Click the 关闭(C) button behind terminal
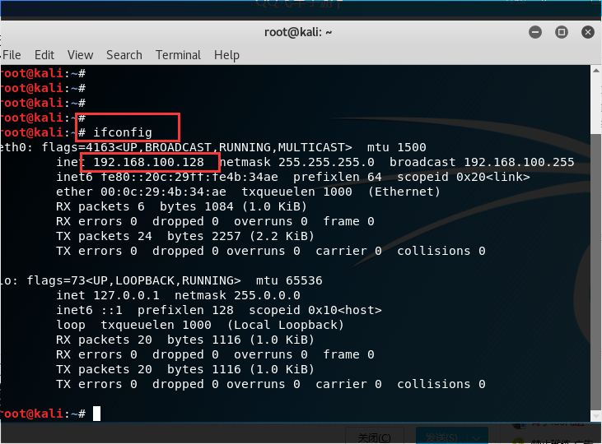Viewport: 602px width, 444px height. [375, 437]
